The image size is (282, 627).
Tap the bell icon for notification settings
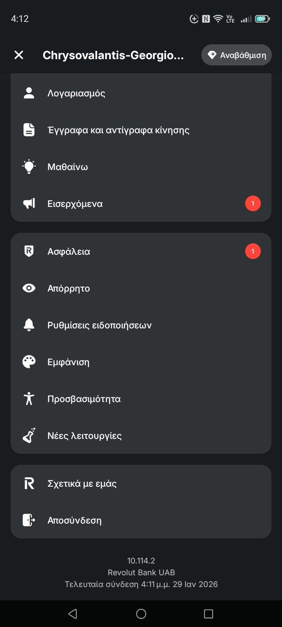[29, 325]
